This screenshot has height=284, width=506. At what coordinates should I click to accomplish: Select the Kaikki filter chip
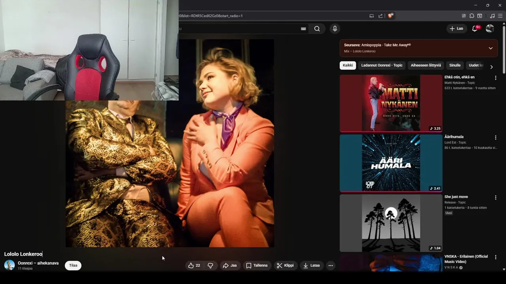348,65
